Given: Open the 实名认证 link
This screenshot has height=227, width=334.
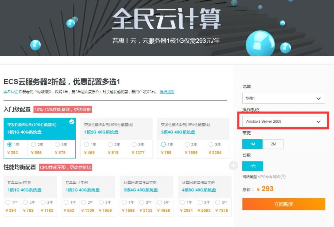Looking at the screenshot, I should 10,92.
